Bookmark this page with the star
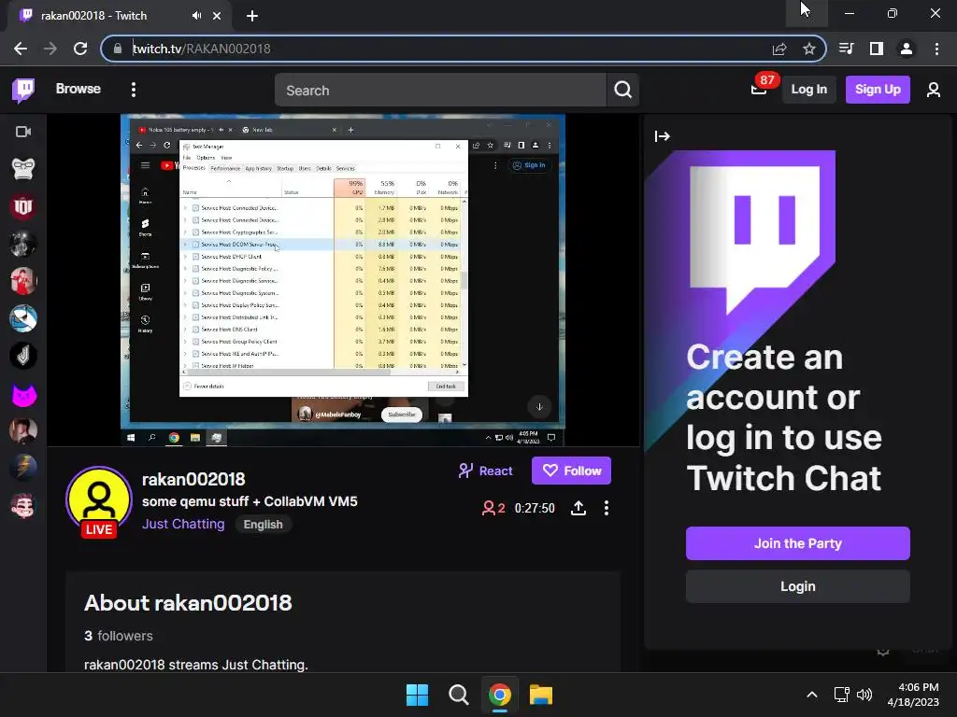Screen dimensions: 957x717 point(809,49)
